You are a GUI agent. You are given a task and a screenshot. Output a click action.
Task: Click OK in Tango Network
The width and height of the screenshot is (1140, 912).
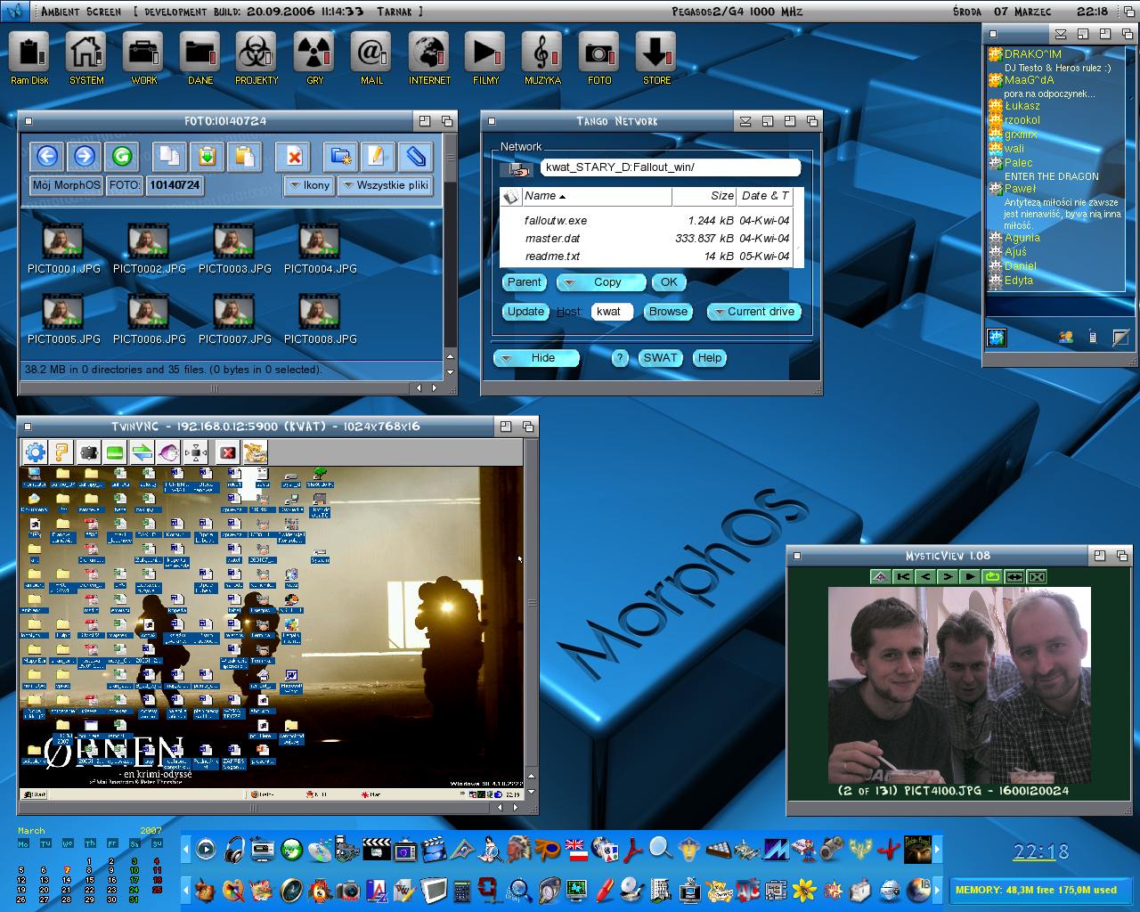point(669,282)
